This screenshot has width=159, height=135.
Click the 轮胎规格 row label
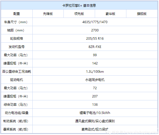17,38
